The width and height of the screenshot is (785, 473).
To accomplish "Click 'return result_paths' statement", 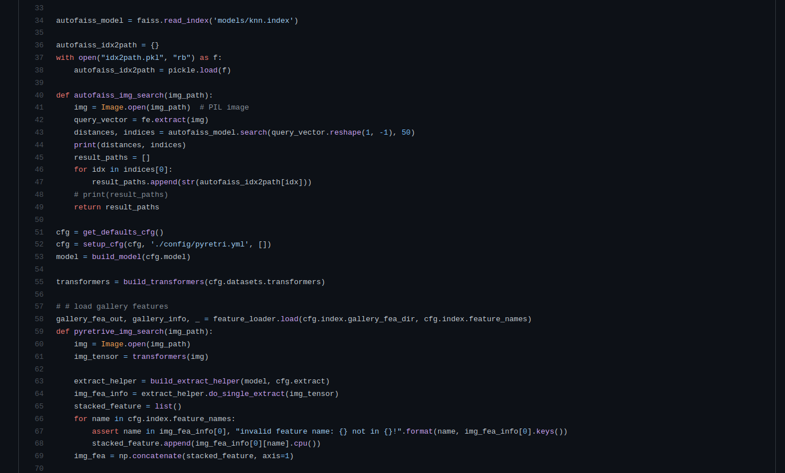I will 117,207.
